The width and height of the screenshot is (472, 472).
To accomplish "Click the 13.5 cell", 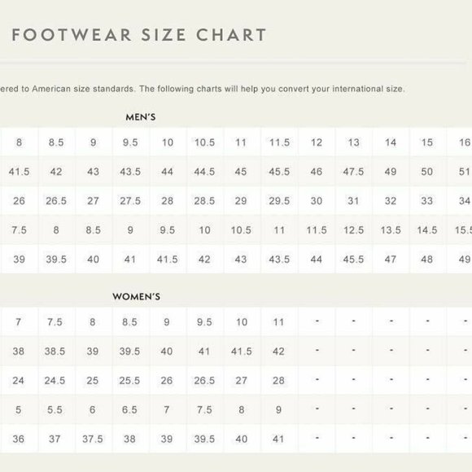I will [391, 230].
